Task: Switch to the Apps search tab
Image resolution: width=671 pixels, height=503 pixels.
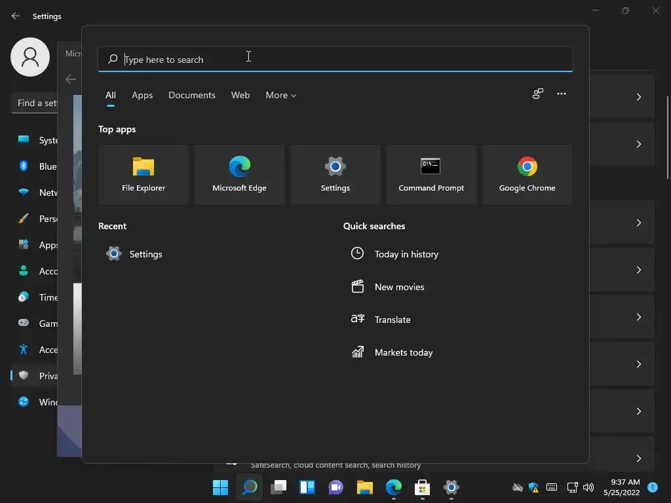Action: pos(142,96)
